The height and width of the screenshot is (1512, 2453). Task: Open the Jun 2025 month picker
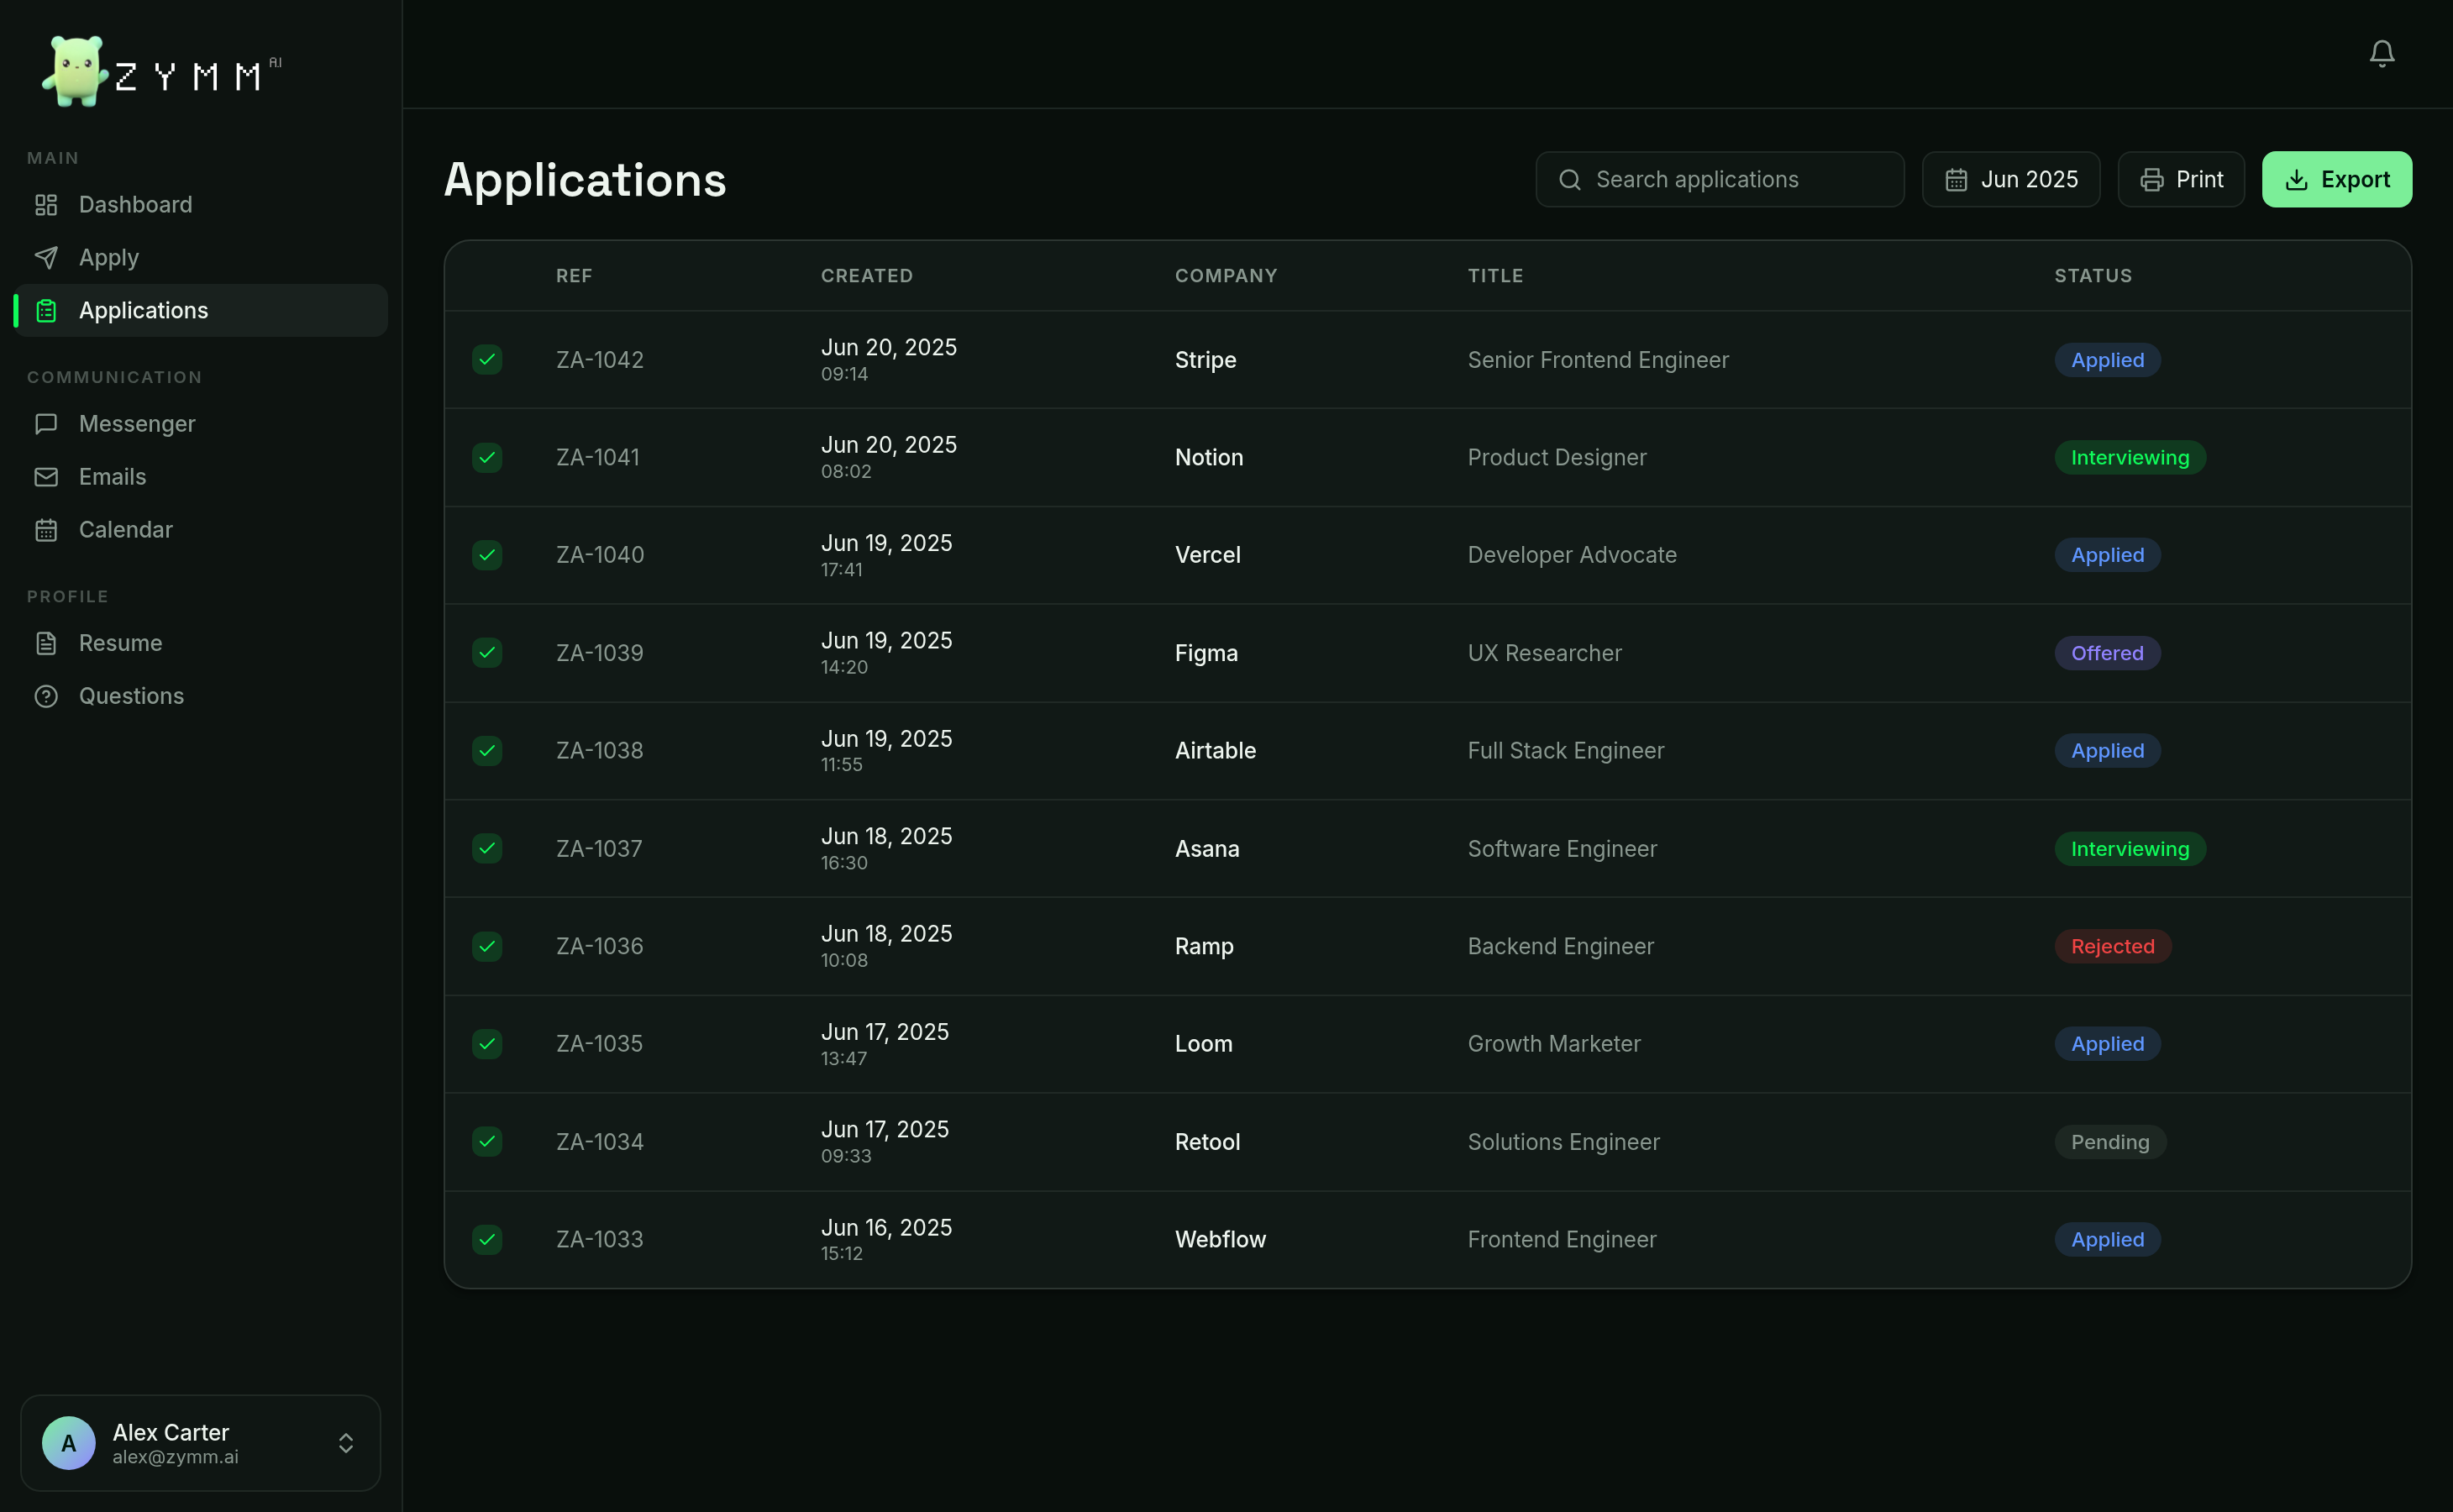[x=2010, y=180]
